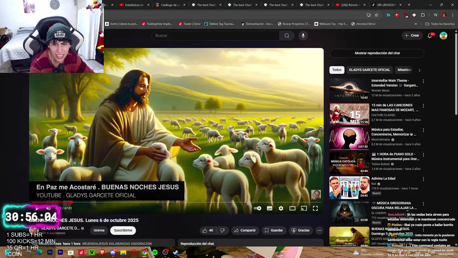The height and width of the screenshot is (258, 458).
Task: Open Chrome media control icon
Action: point(435,15)
